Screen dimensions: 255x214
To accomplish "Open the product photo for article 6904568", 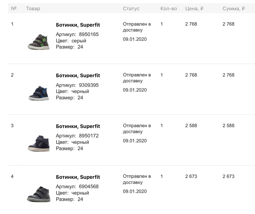I will [x=39, y=194].
